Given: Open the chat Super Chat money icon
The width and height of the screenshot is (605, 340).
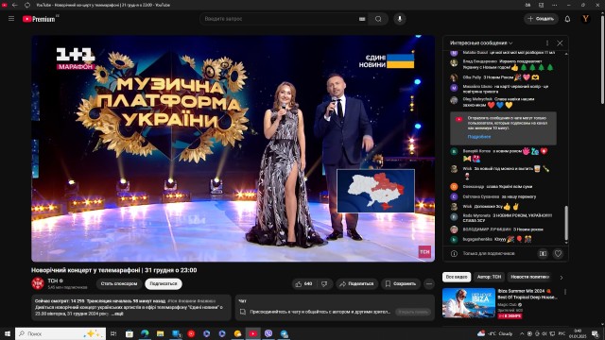Looking at the screenshot, I should (x=543, y=254).
